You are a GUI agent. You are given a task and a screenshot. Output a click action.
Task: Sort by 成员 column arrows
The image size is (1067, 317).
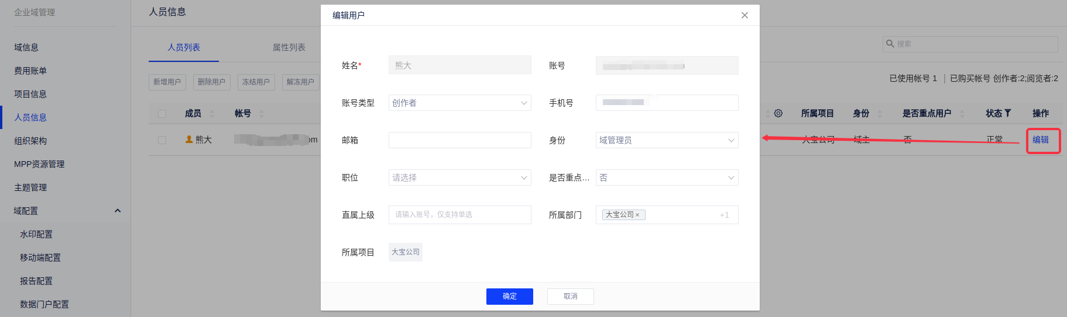[212, 114]
